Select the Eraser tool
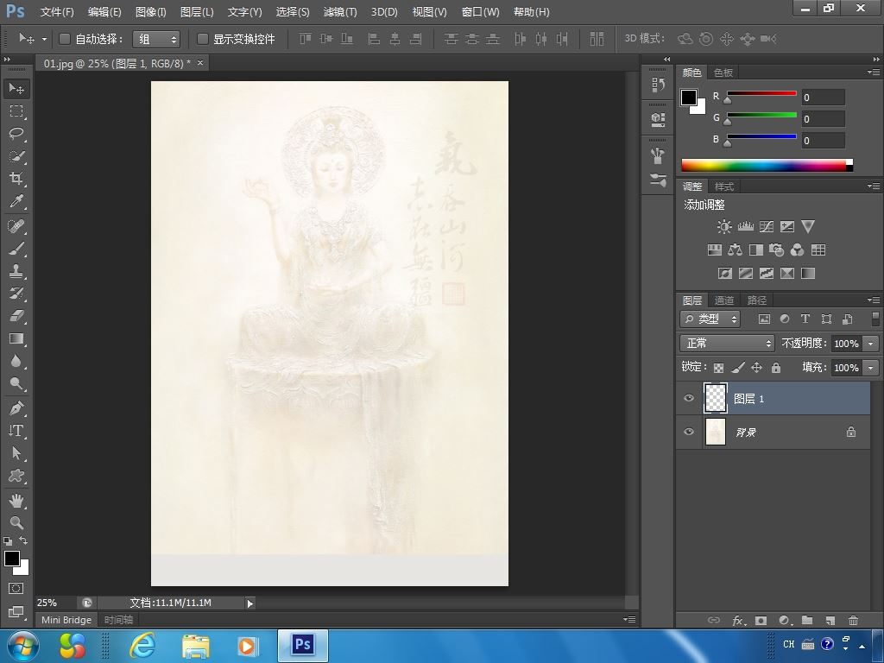This screenshot has width=884, height=663. pos(16,316)
